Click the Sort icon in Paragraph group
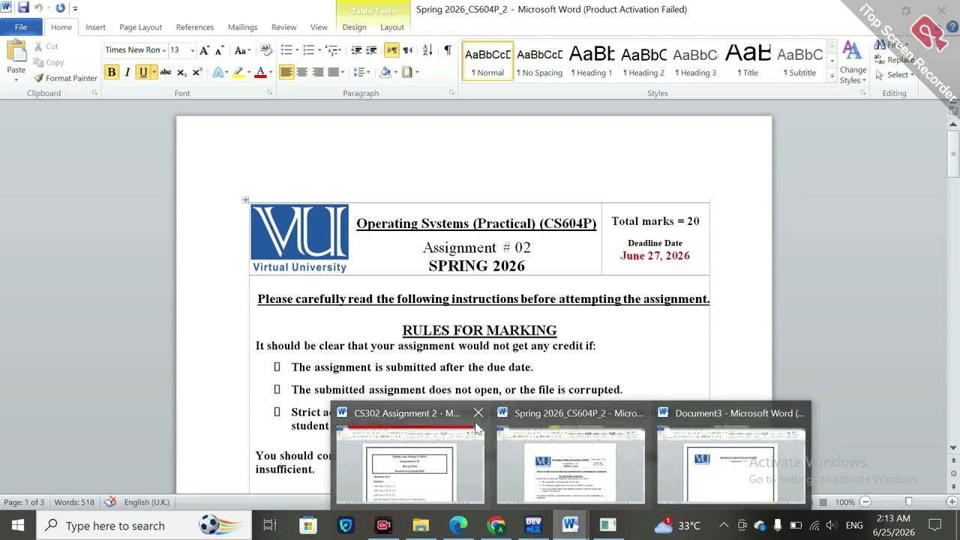Image resolution: width=960 pixels, height=540 pixels. point(427,50)
